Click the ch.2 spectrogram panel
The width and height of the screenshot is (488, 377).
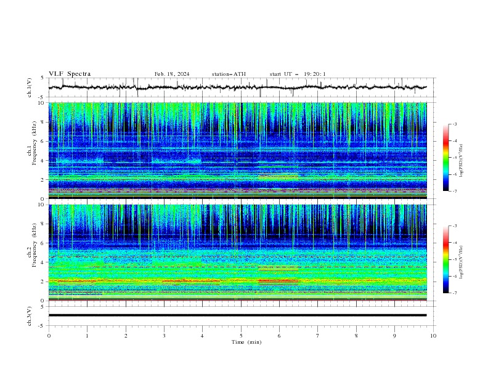(x=237, y=253)
